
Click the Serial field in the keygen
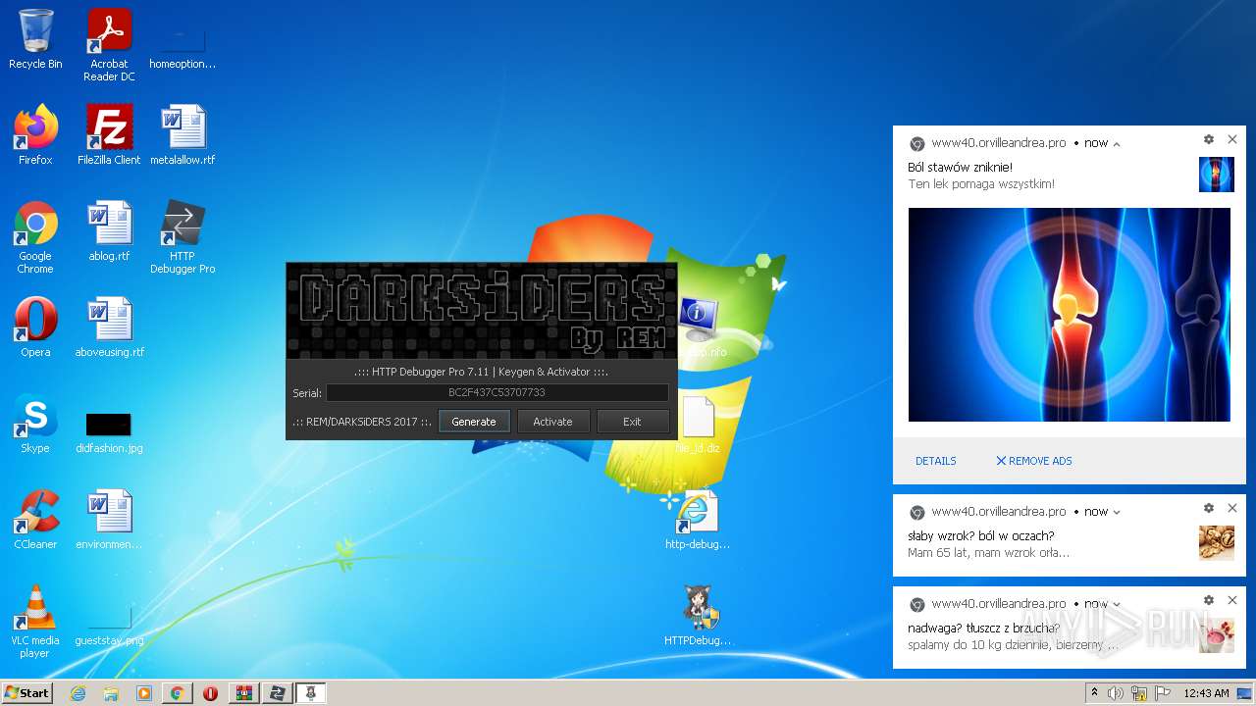tap(497, 392)
